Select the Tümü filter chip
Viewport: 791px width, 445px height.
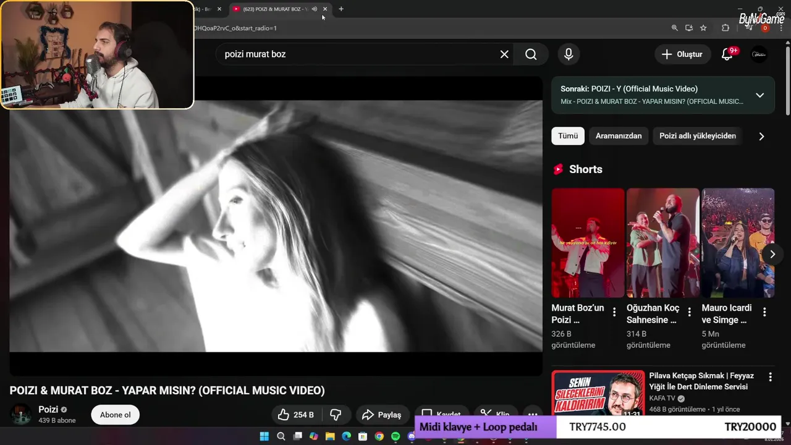tap(568, 136)
